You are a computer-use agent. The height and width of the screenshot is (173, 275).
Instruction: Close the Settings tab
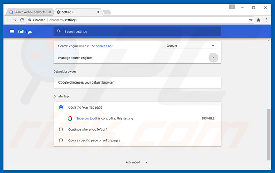[98, 12]
